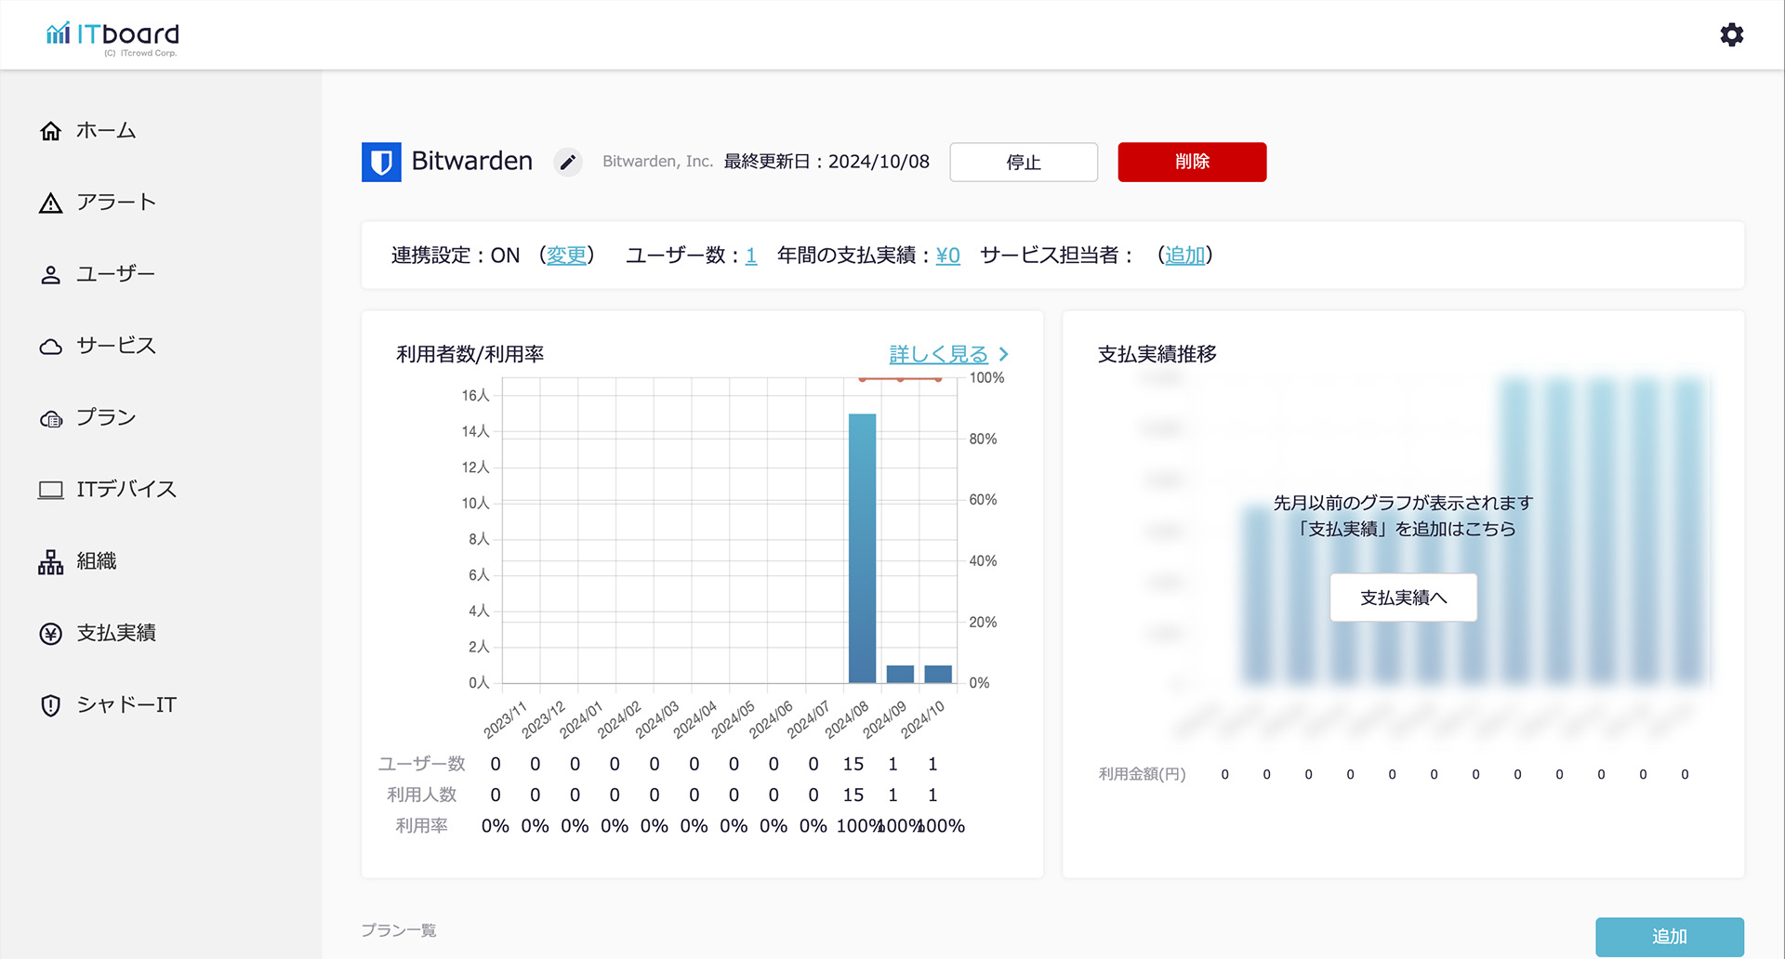
Task: Click the シャドーIT shield icon
Action: point(51,705)
